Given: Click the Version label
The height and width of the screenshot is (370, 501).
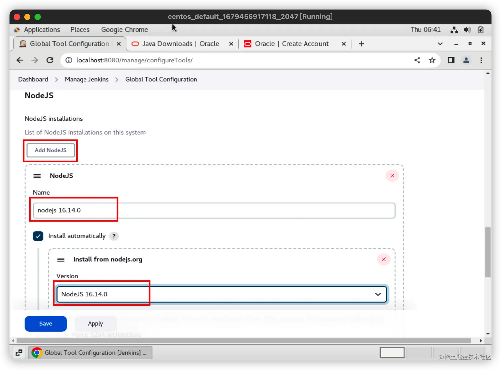Looking at the screenshot, I should pos(67,276).
